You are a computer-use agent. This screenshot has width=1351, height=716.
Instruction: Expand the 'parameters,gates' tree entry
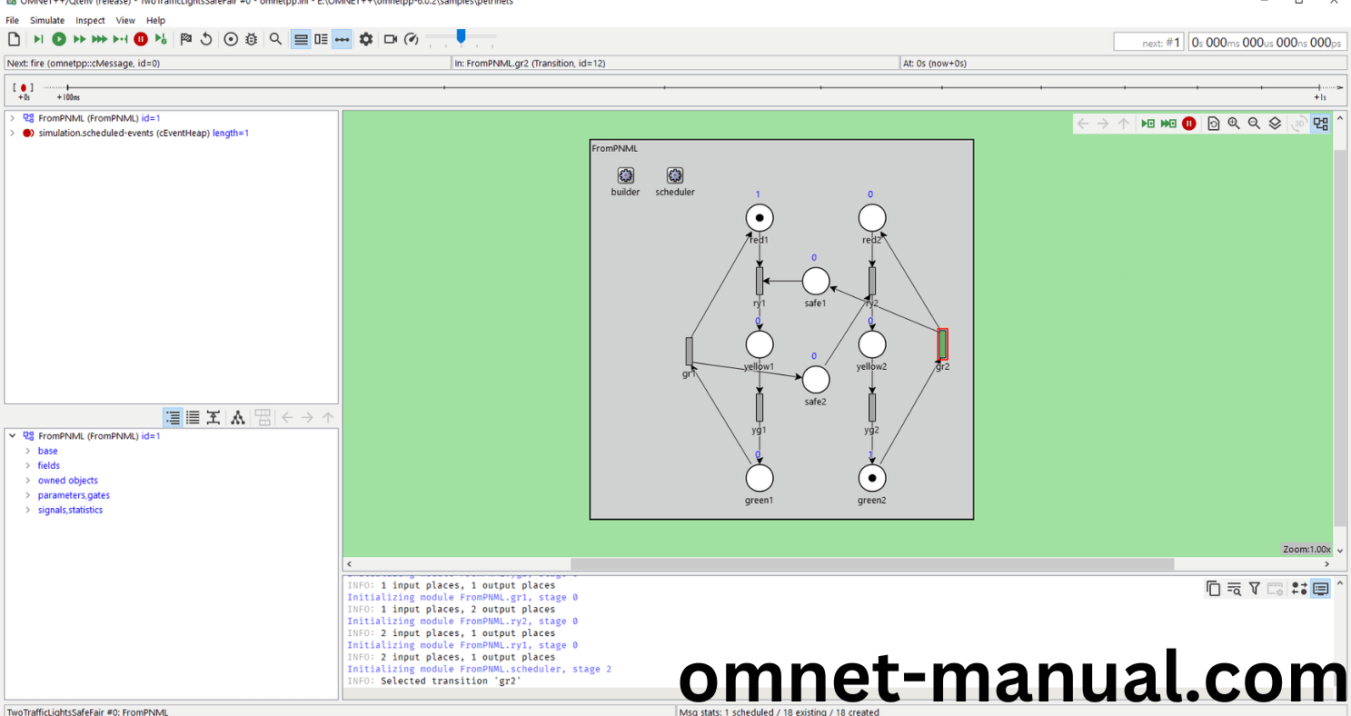[27, 495]
